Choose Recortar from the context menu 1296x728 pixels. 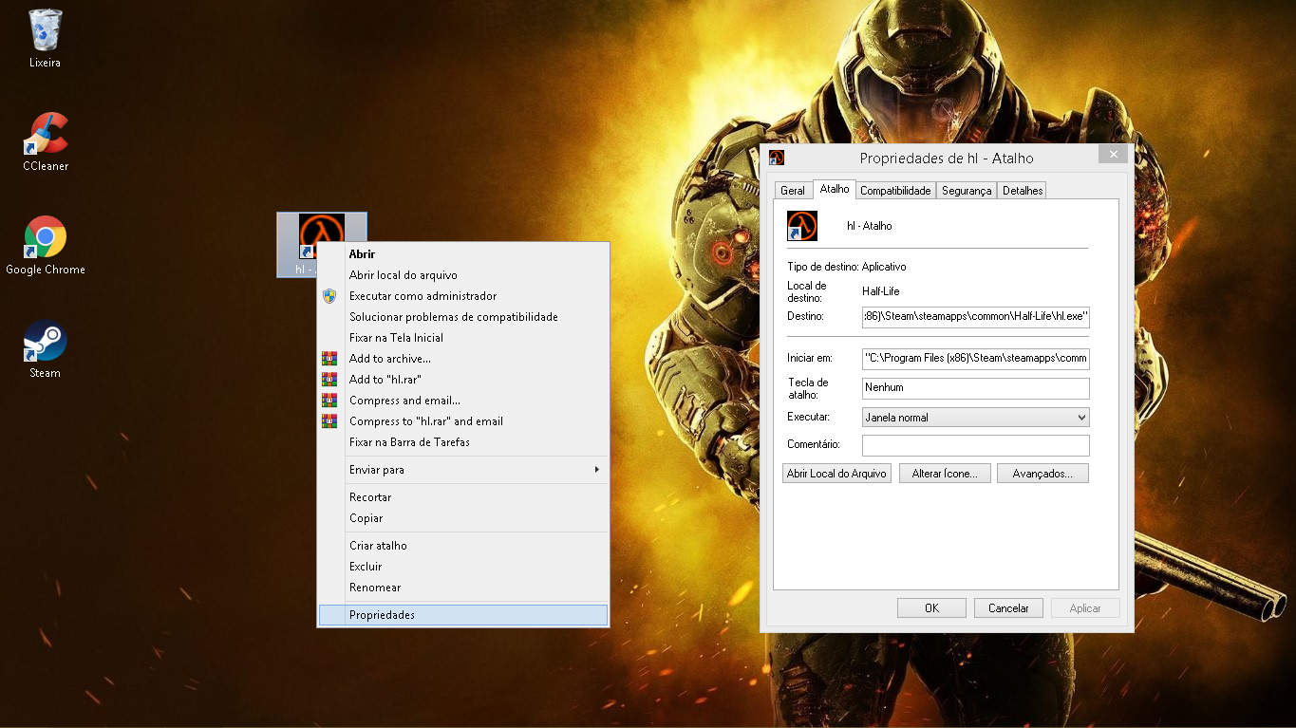(463, 497)
